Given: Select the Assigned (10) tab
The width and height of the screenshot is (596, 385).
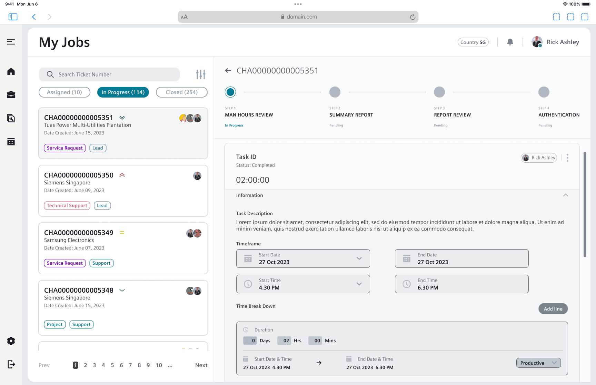Looking at the screenshot, I should [64, 92].
